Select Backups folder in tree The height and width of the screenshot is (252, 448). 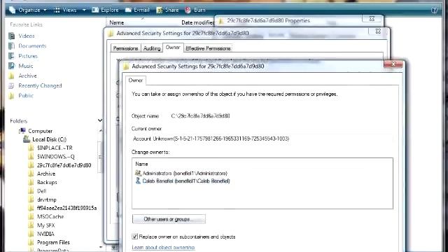tap(47, 182)
